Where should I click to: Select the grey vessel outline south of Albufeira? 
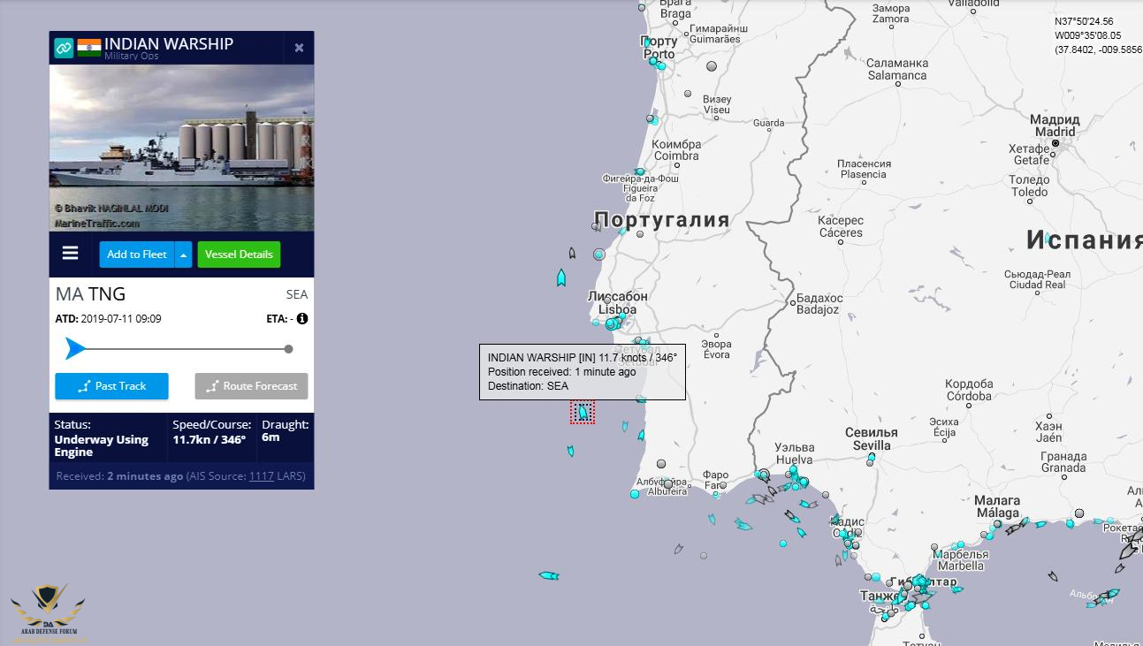(x=679, y=549)
